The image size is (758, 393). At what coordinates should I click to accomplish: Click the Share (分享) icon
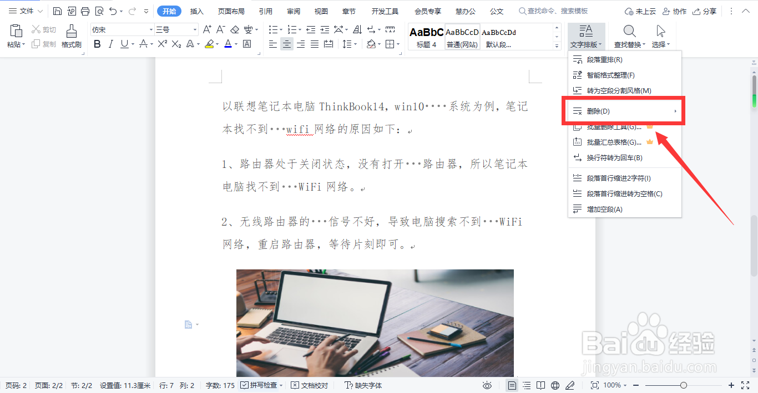coord(704,11)
